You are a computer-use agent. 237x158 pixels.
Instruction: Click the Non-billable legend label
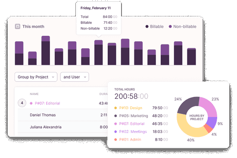(x=185, y=27)
